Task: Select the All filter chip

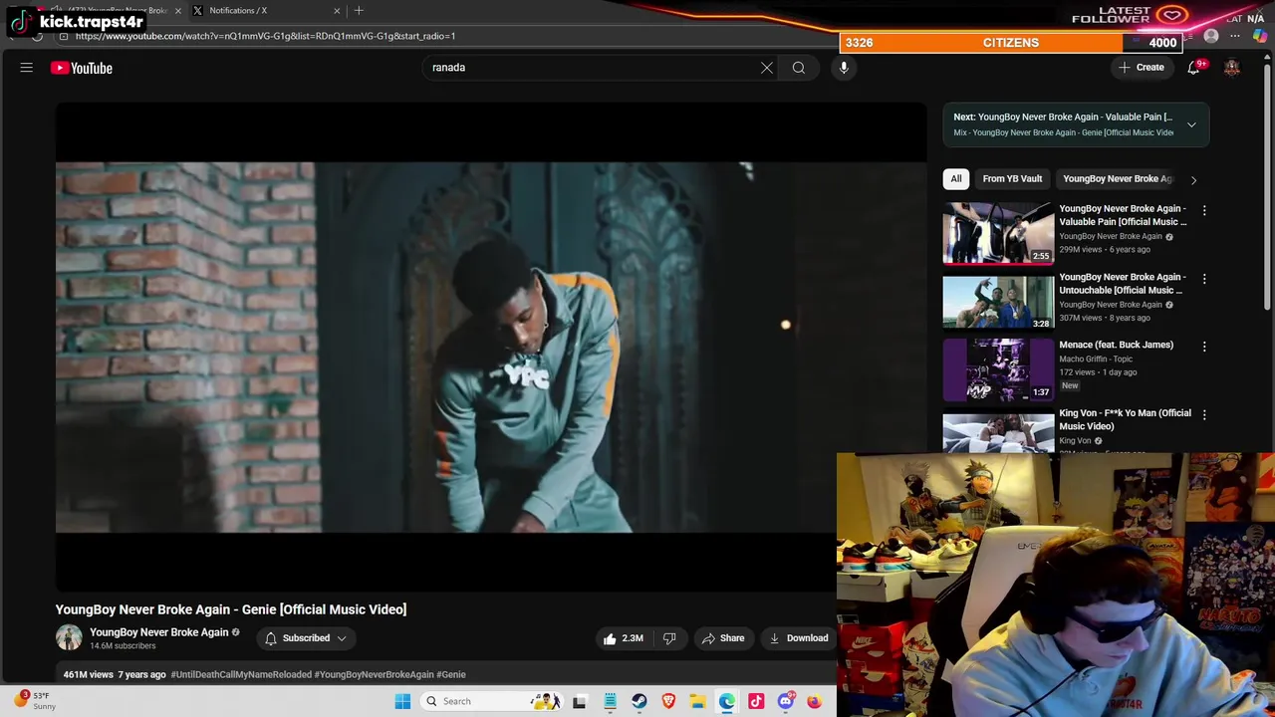Action: coord(956,179)
